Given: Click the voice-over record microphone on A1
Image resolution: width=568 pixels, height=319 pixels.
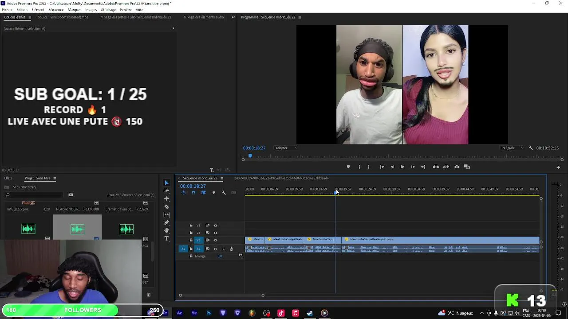Looking at the screenshot, I should click(x=231, y=249).
